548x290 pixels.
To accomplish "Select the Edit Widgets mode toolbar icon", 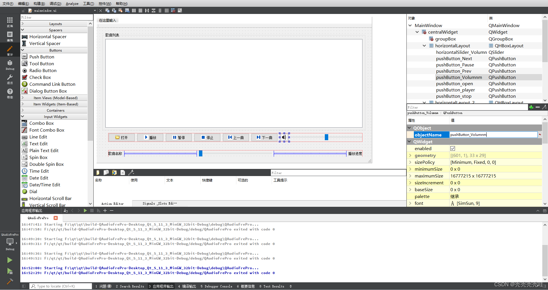I will pyautogui.click(x=107, y=11).
